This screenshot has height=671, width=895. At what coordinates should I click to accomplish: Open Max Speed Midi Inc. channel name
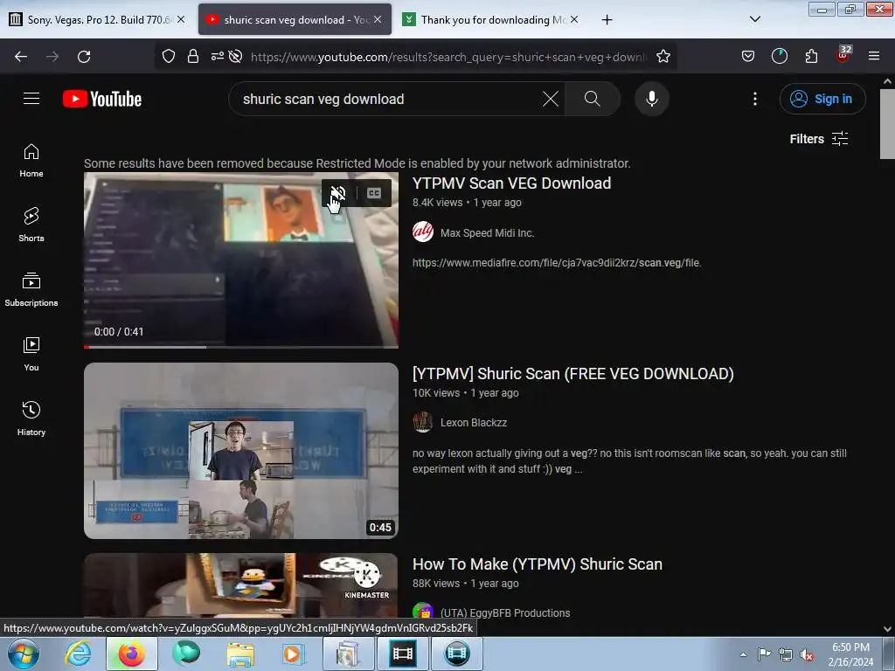click(x=487, y=232)
